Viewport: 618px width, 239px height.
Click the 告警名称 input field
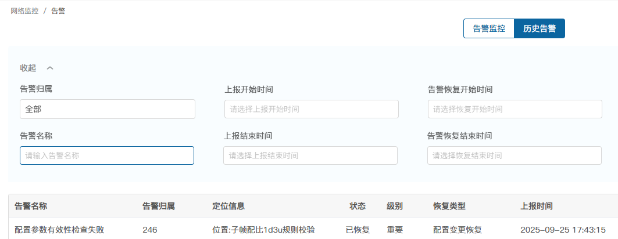click(x=107, y=155)
